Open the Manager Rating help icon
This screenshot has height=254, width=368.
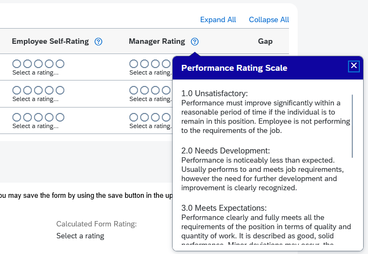tap(195, 42)
